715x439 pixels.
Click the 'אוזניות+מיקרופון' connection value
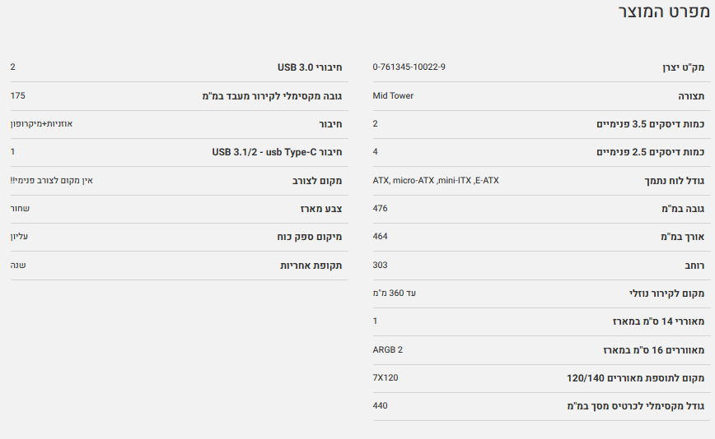(x=41, y=123)
